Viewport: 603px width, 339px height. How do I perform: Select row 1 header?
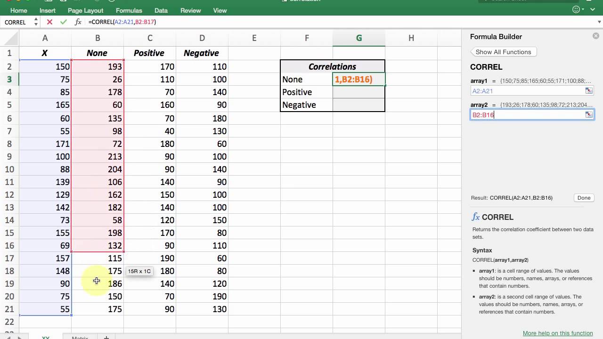[x=9, y=53]
